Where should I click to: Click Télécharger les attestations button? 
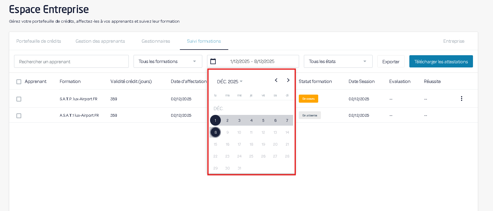pos(441,61)
